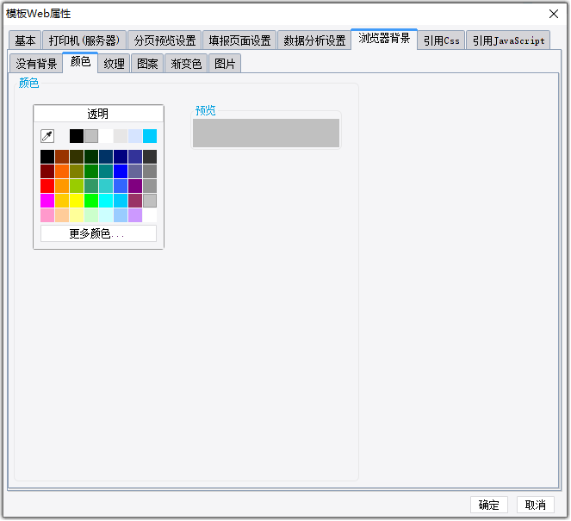Open the 引用Css tab

(x=441, y=40)
